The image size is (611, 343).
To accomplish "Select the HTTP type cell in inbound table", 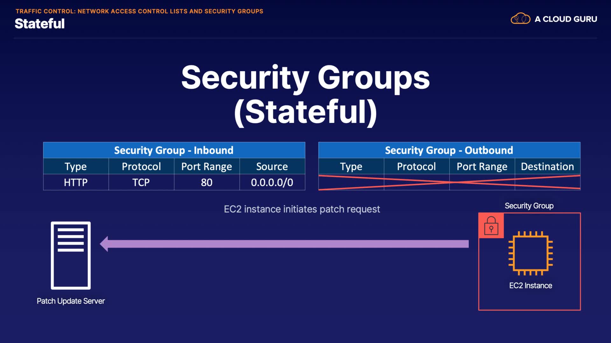I will 76,183.
